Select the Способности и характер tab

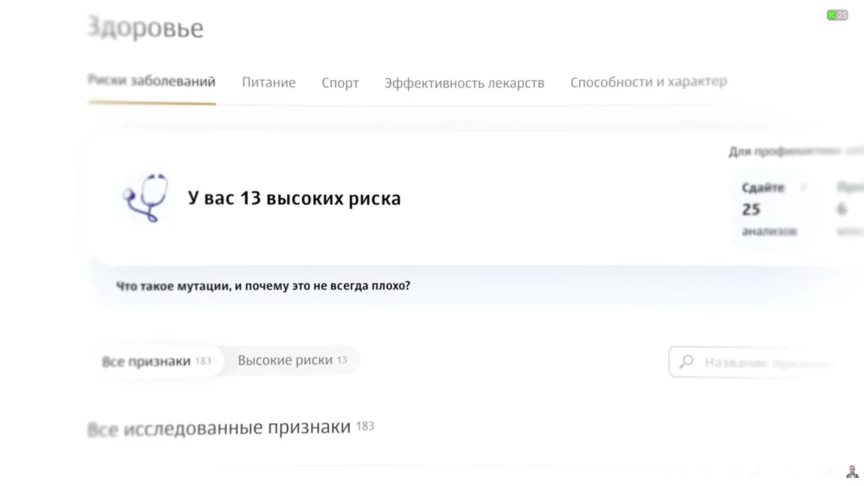(649, 82)
